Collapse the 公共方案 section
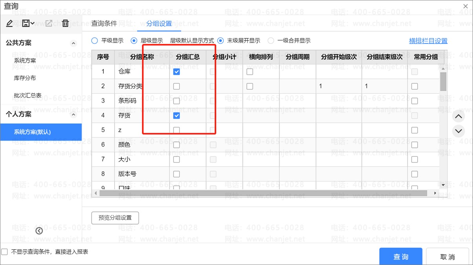 (73, 43)
